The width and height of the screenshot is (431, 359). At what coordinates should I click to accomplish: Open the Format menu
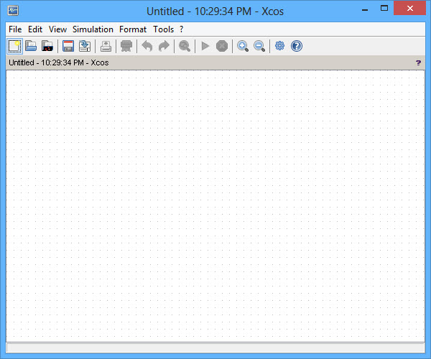click(133, 29)
